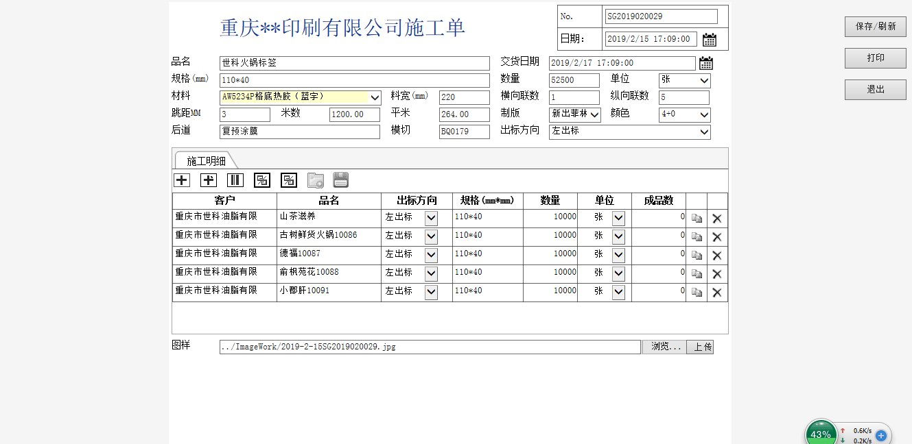Viewport: 912px width, 444px height.
Task: Copy the 德福10087 row using copy icon
Action: [x=697, y=256]
